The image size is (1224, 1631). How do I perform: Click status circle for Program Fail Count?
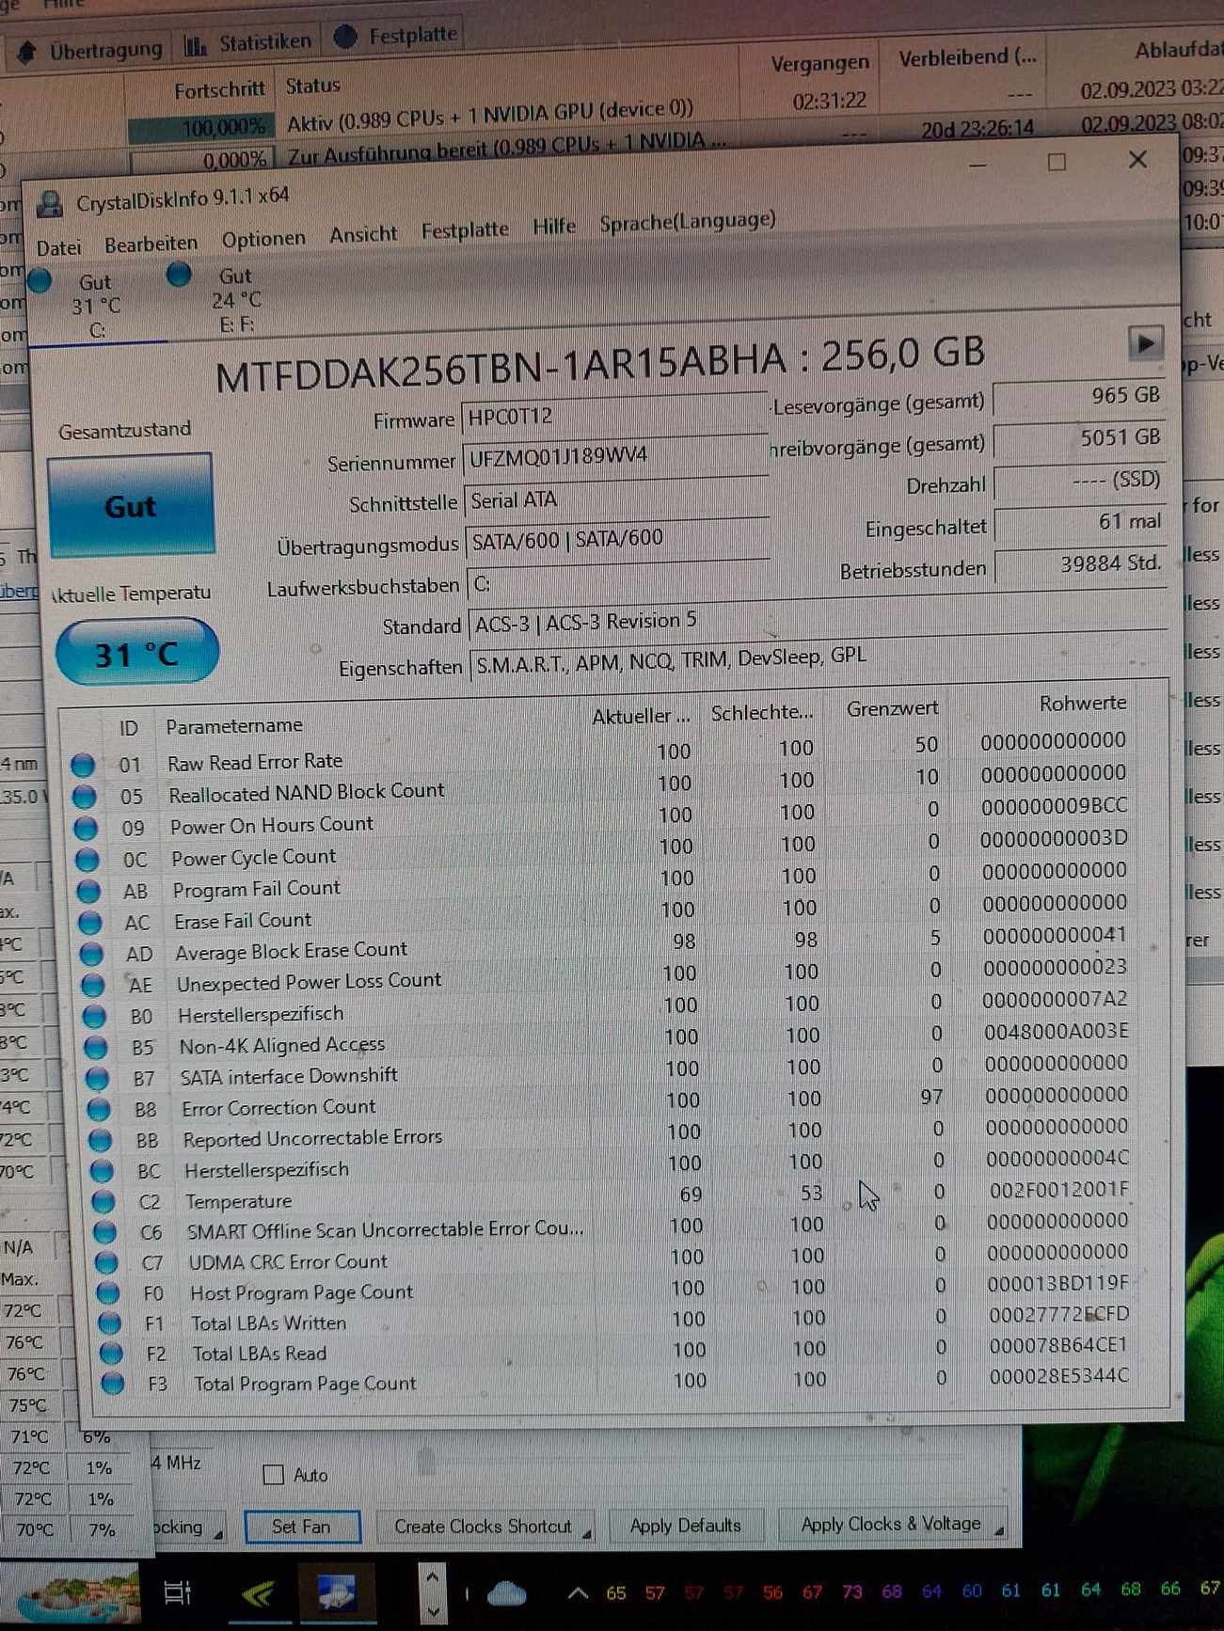point(89,891)
